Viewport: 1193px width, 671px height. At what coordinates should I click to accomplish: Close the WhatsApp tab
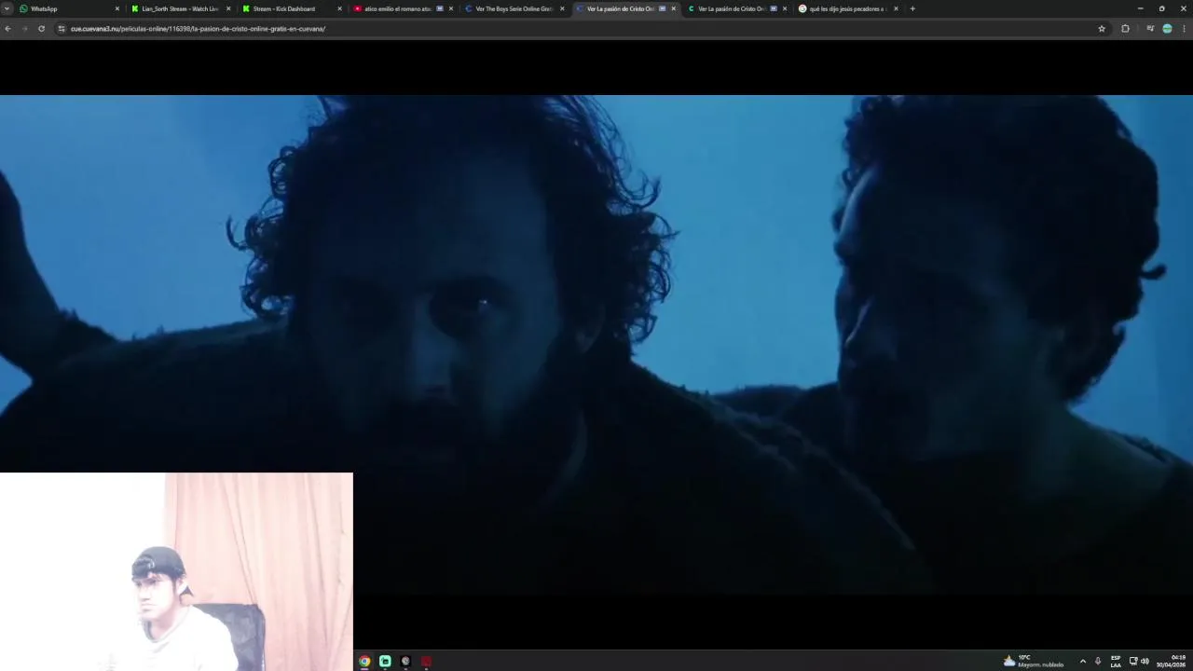click(x=117, y=8)
